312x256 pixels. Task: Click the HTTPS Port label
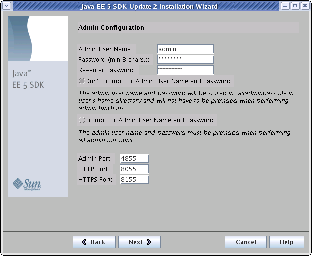[95, 180]
